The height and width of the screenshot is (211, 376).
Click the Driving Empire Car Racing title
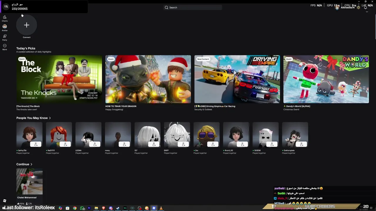pos(215,106)
